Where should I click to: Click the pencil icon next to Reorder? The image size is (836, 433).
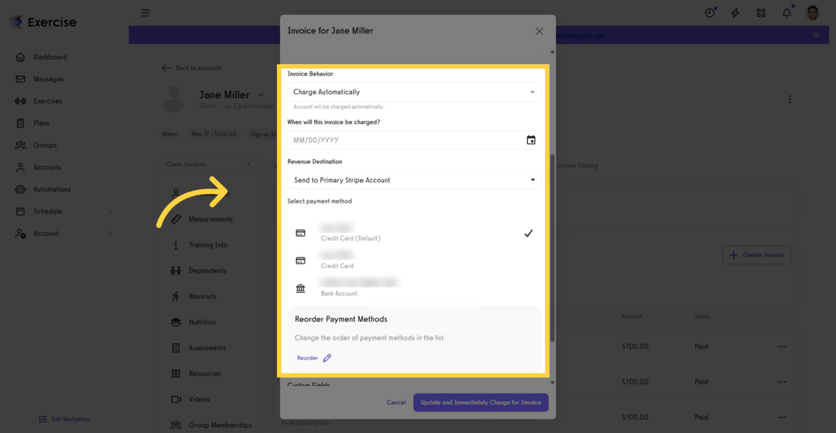pos(327,358)
